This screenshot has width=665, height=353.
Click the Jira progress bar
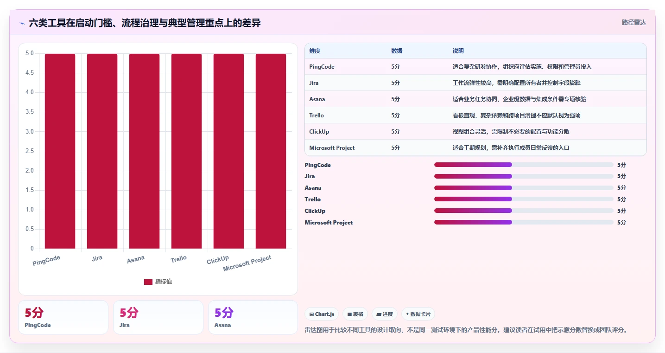[524, 176]
